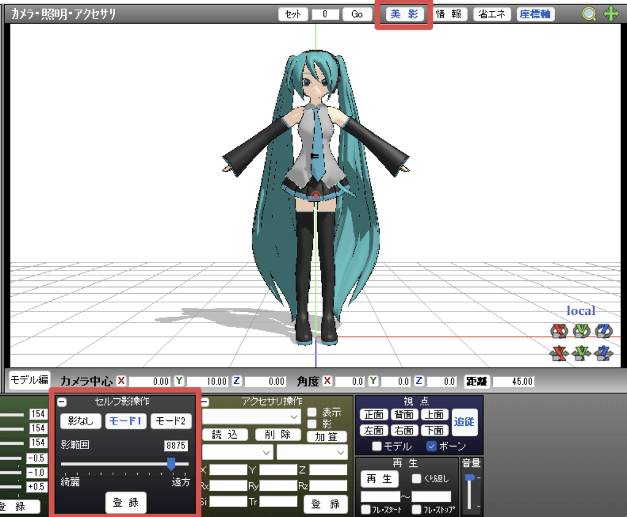Click the accessory Z position field
This screenshot has height=517, width=627.
pyautogui.click(x=328, y=470)
